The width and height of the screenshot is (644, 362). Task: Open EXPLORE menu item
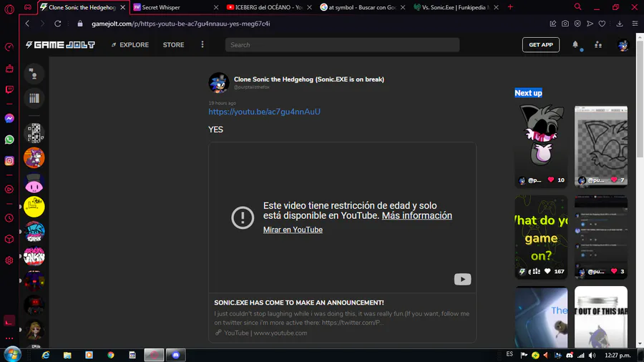tap(130, 45)
